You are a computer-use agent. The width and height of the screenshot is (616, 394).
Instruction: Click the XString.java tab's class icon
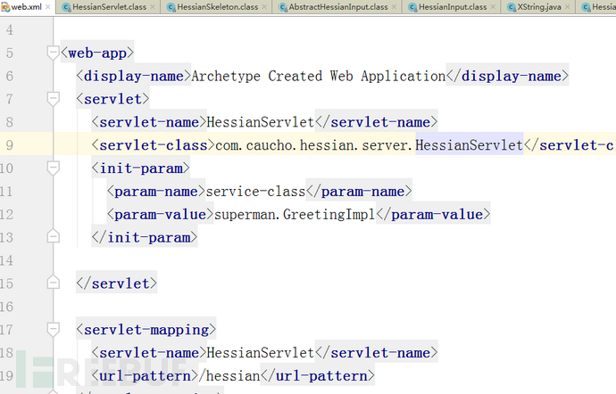click(x=509, y=7)
